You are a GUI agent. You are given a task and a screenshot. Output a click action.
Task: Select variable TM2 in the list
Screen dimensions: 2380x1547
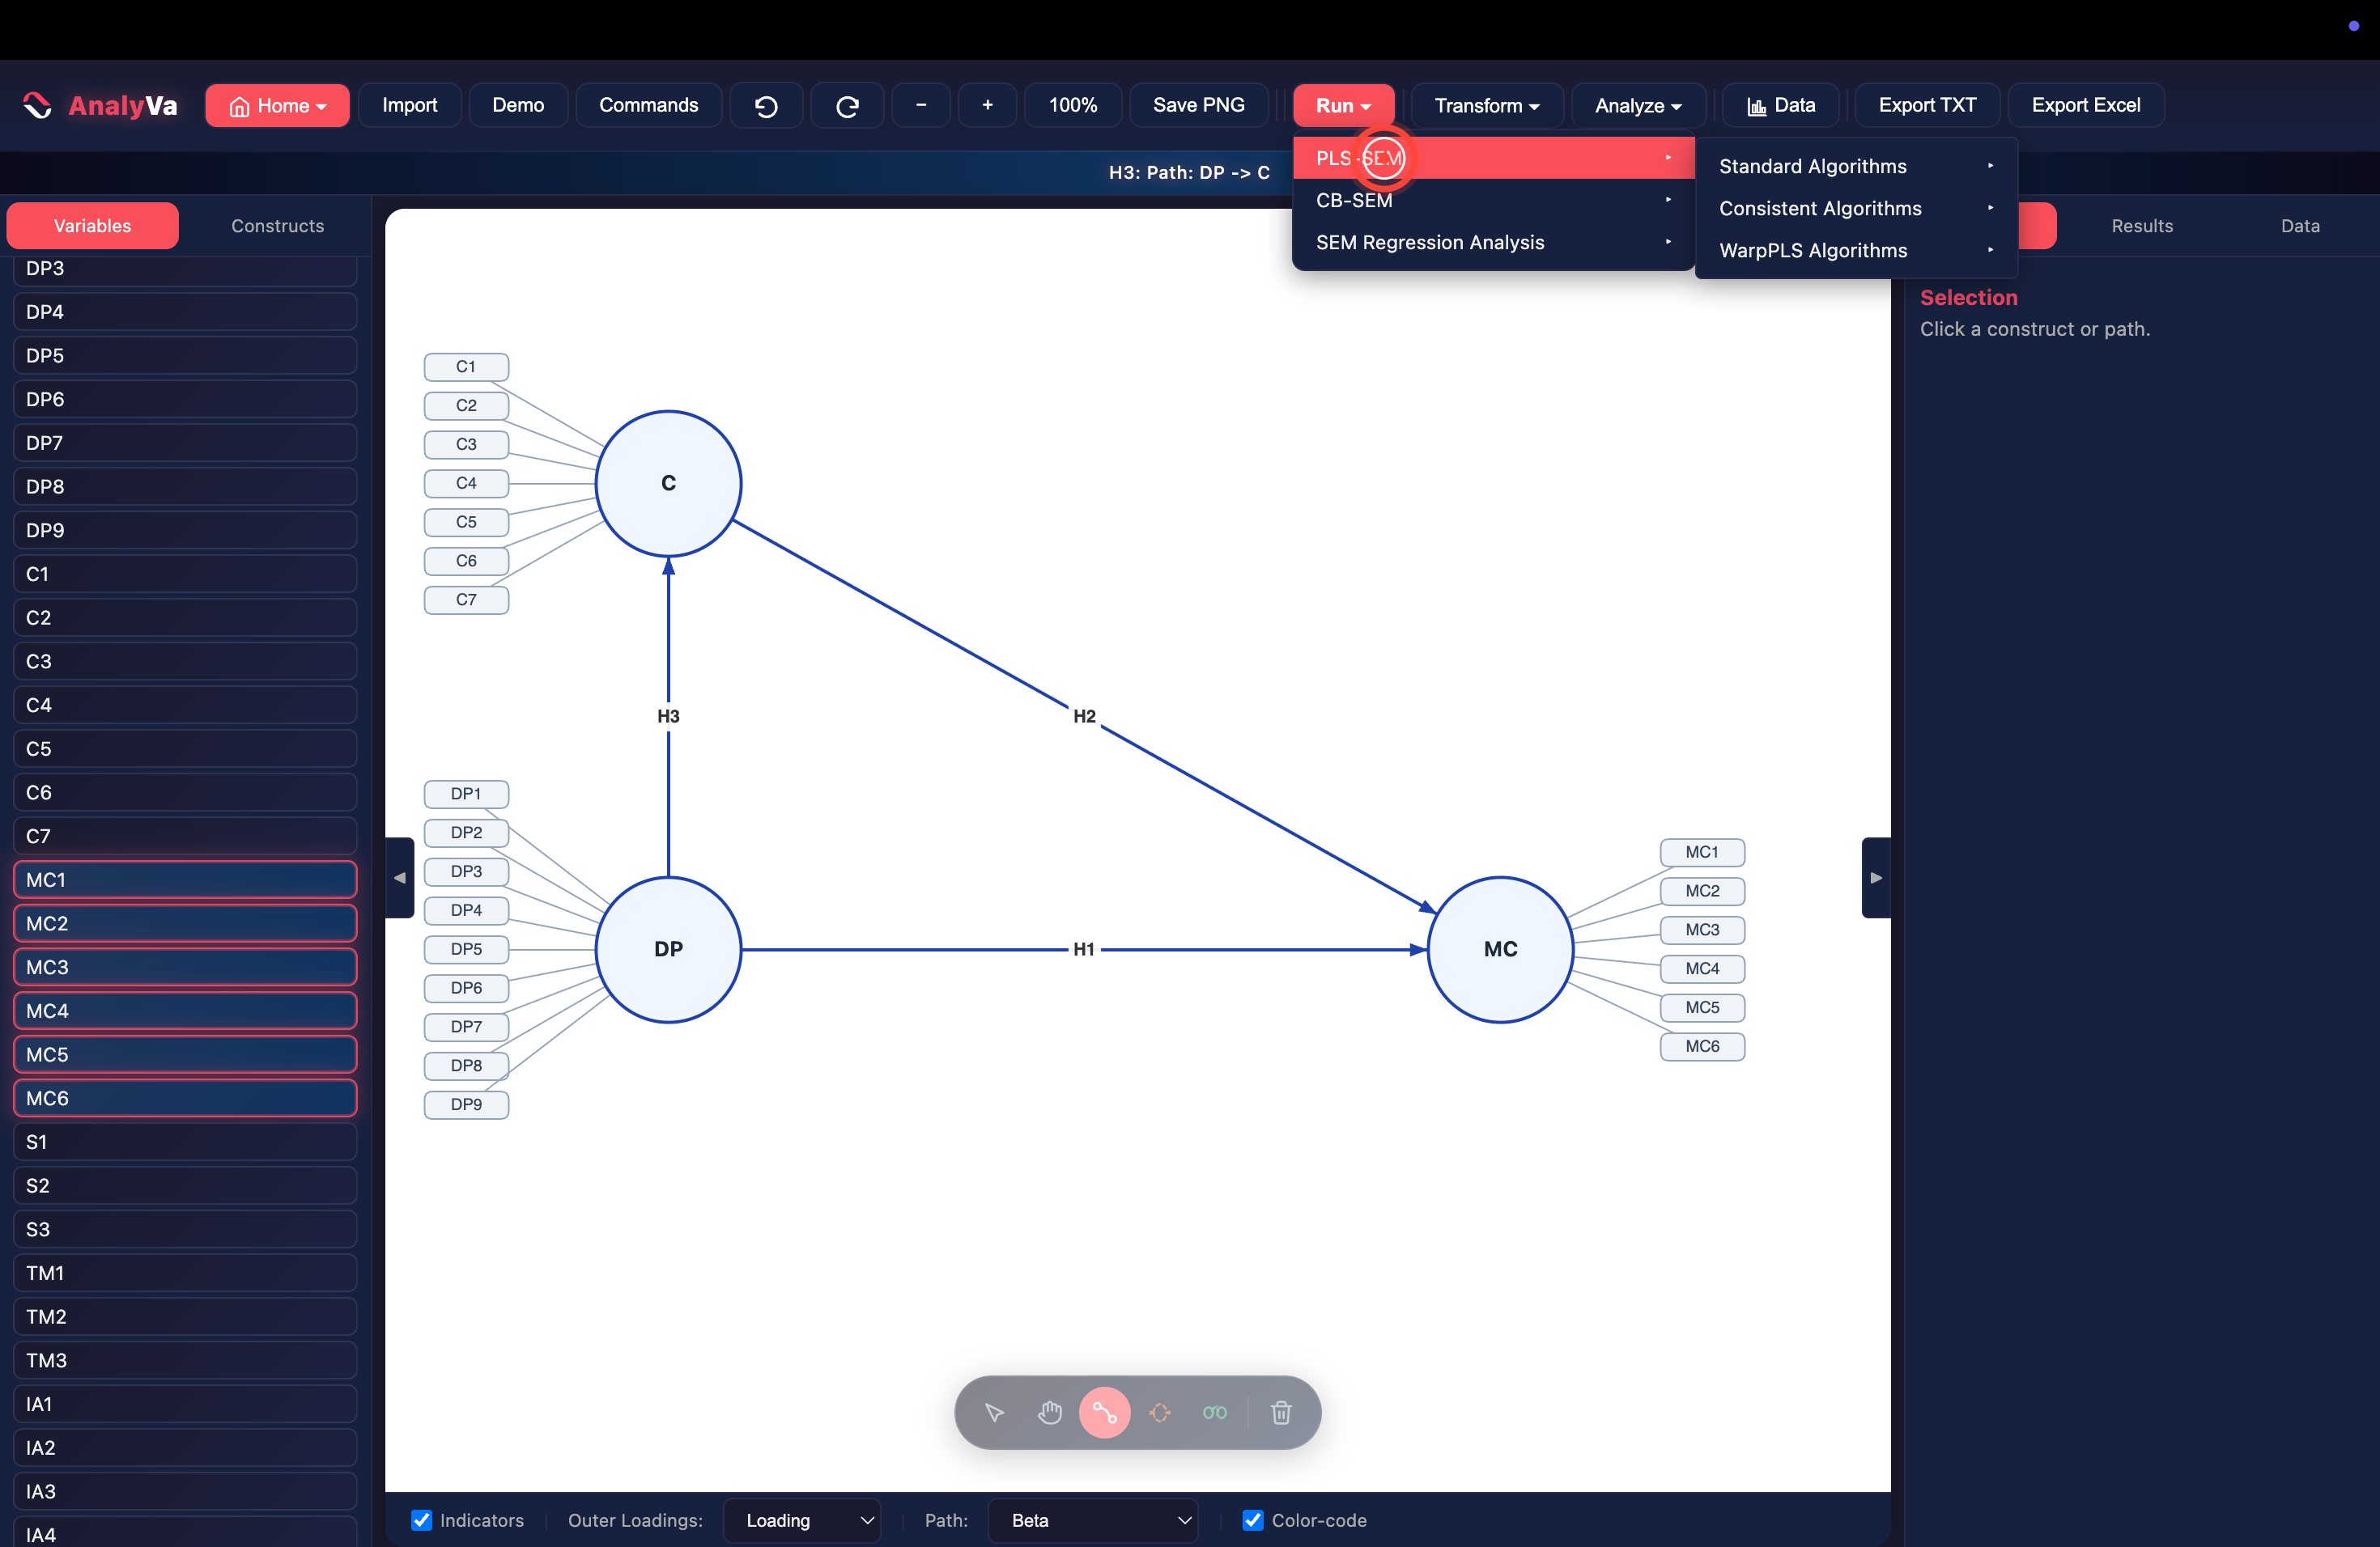(185, 1317)
